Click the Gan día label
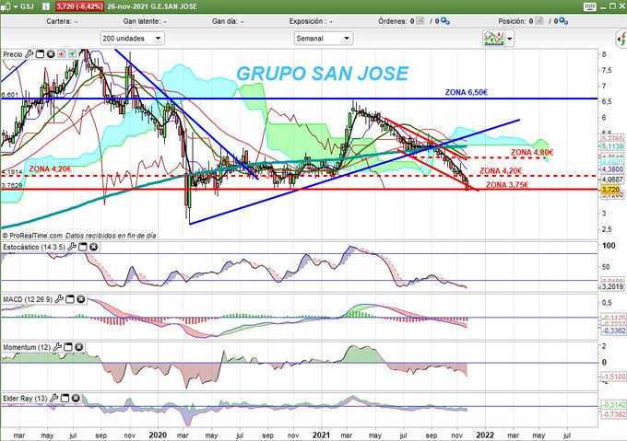Image resolution: width=627 pixels, height=441 pixels. (224, 21)
